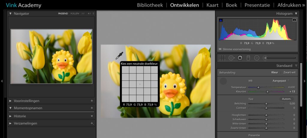The height and width of the screenshot is (138, 307).
Task: Select the Radial Filter tool
Action: pyautogui.click(x=257, y=58)
